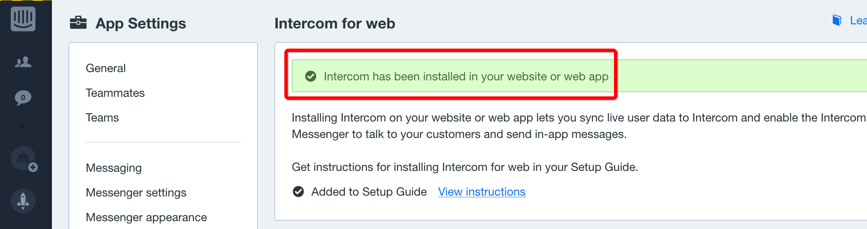
Task: Click the blue book Learn icon
Action: [837, 20]
